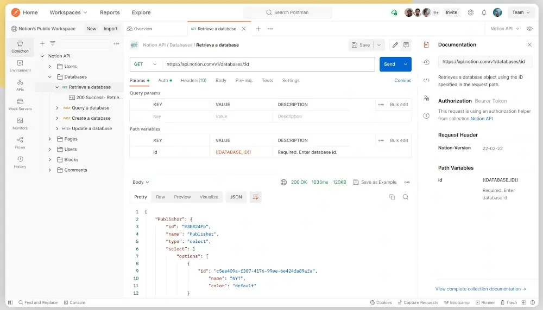Expand the Blocks folder
This screenshot has width=543, height=310.
tap(49, 160)
